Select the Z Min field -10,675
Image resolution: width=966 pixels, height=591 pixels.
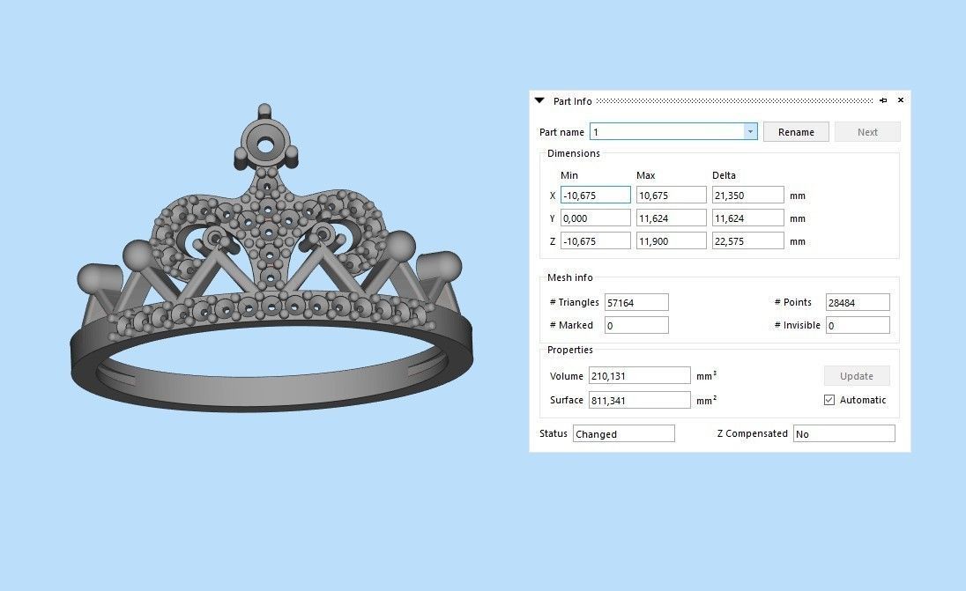pos(595,240)
